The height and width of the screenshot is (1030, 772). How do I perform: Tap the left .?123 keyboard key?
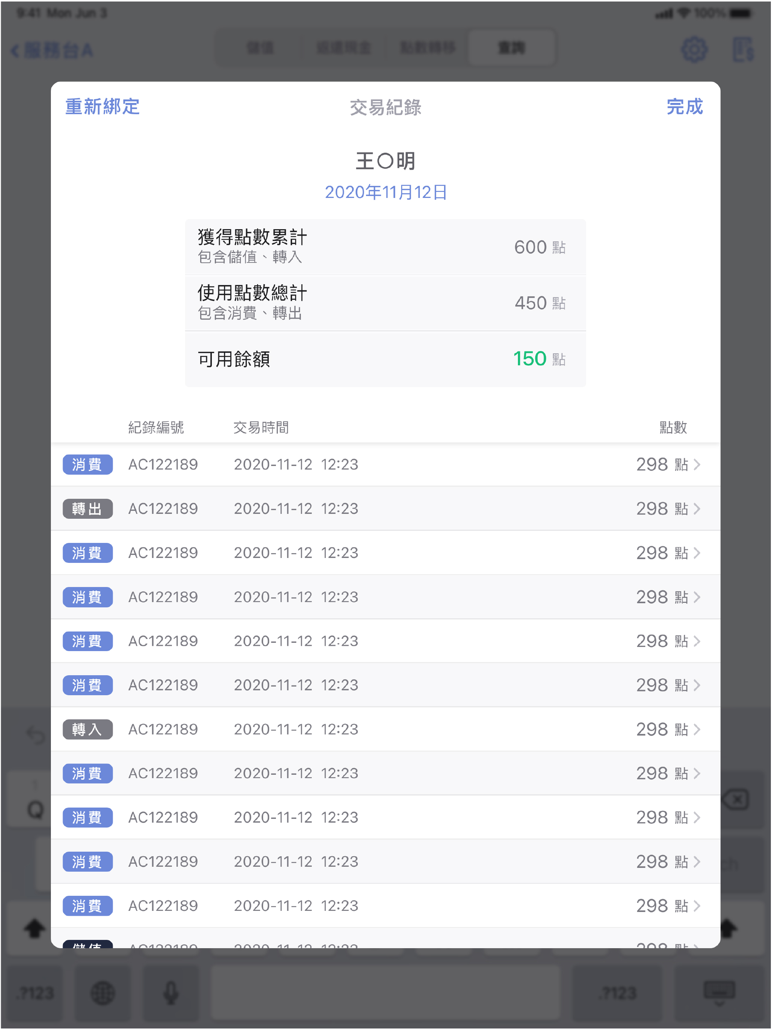point(35,993)
